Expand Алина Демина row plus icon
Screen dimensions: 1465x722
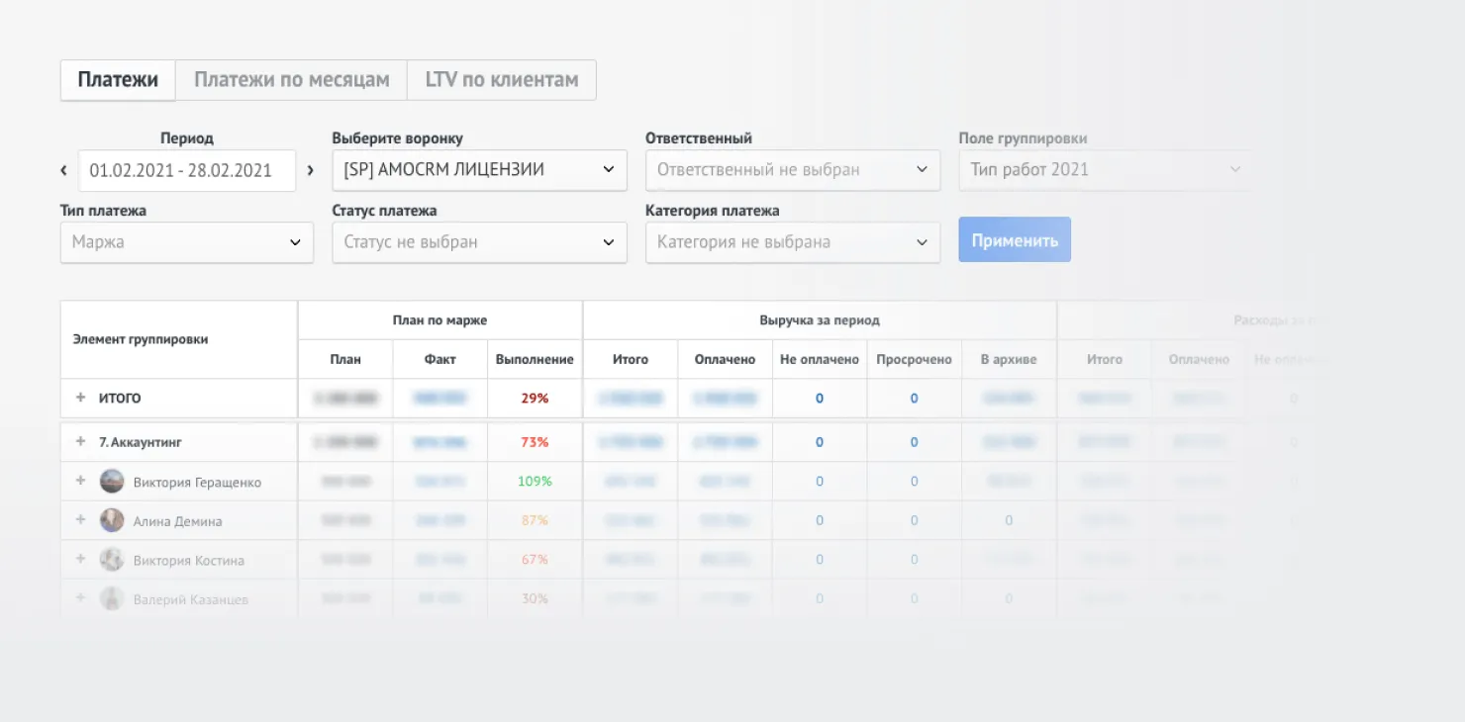click(81, 520)
